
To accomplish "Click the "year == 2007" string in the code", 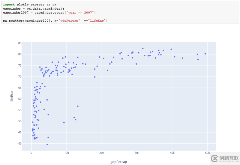I will click(x=80, y=13).
